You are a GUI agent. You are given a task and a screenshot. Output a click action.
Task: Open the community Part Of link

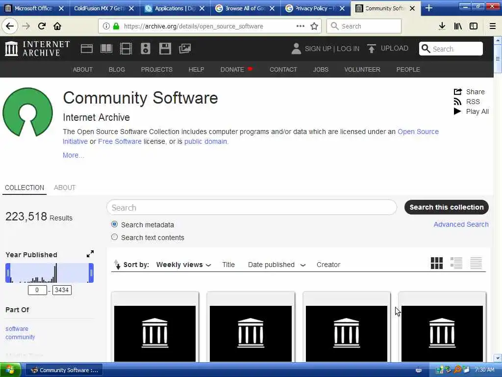[x=20, y=337]
